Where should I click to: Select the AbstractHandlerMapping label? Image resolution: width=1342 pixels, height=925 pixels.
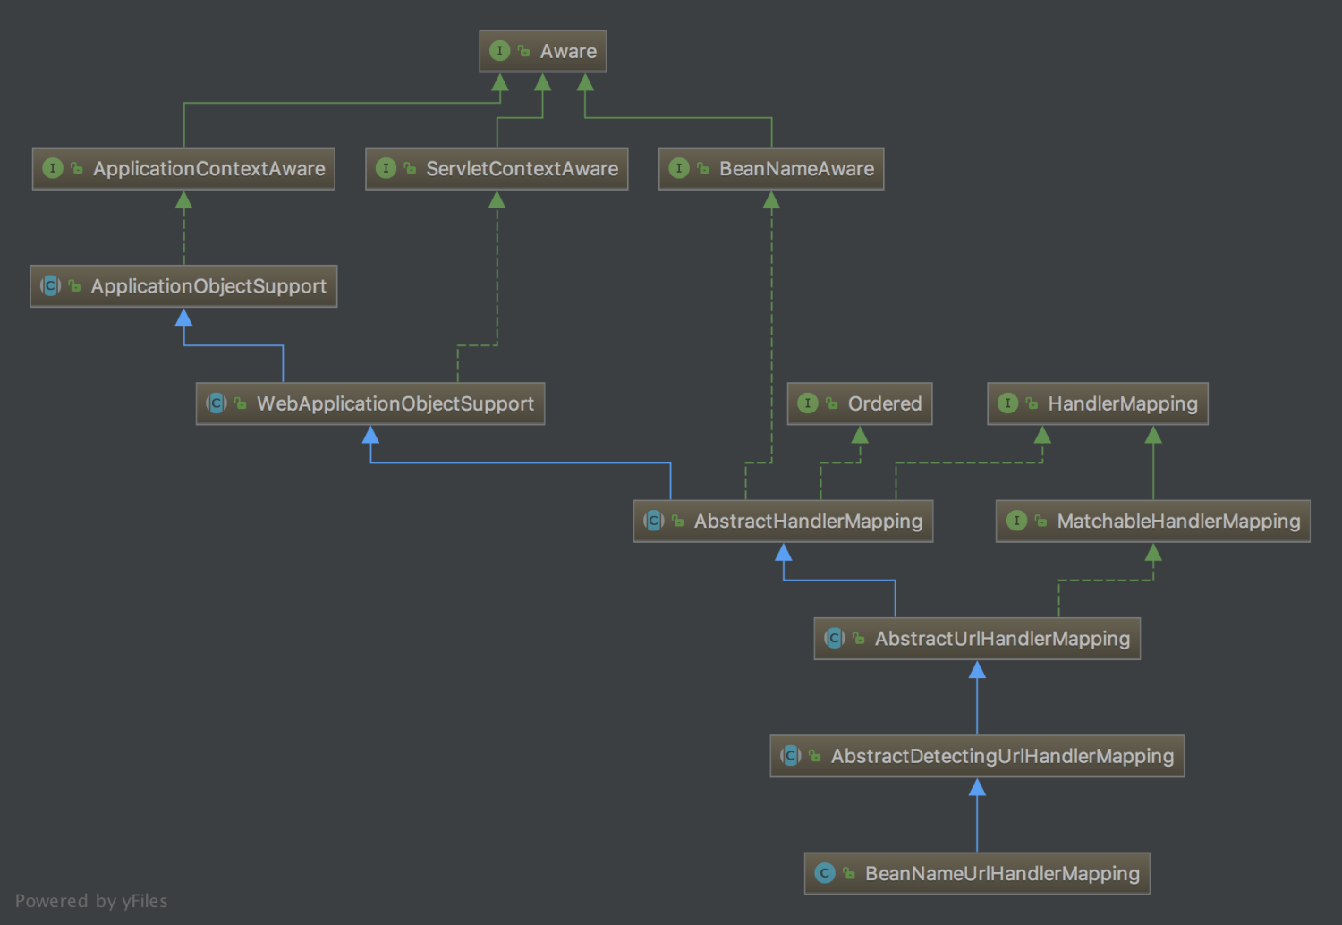[x=809, y=521]
